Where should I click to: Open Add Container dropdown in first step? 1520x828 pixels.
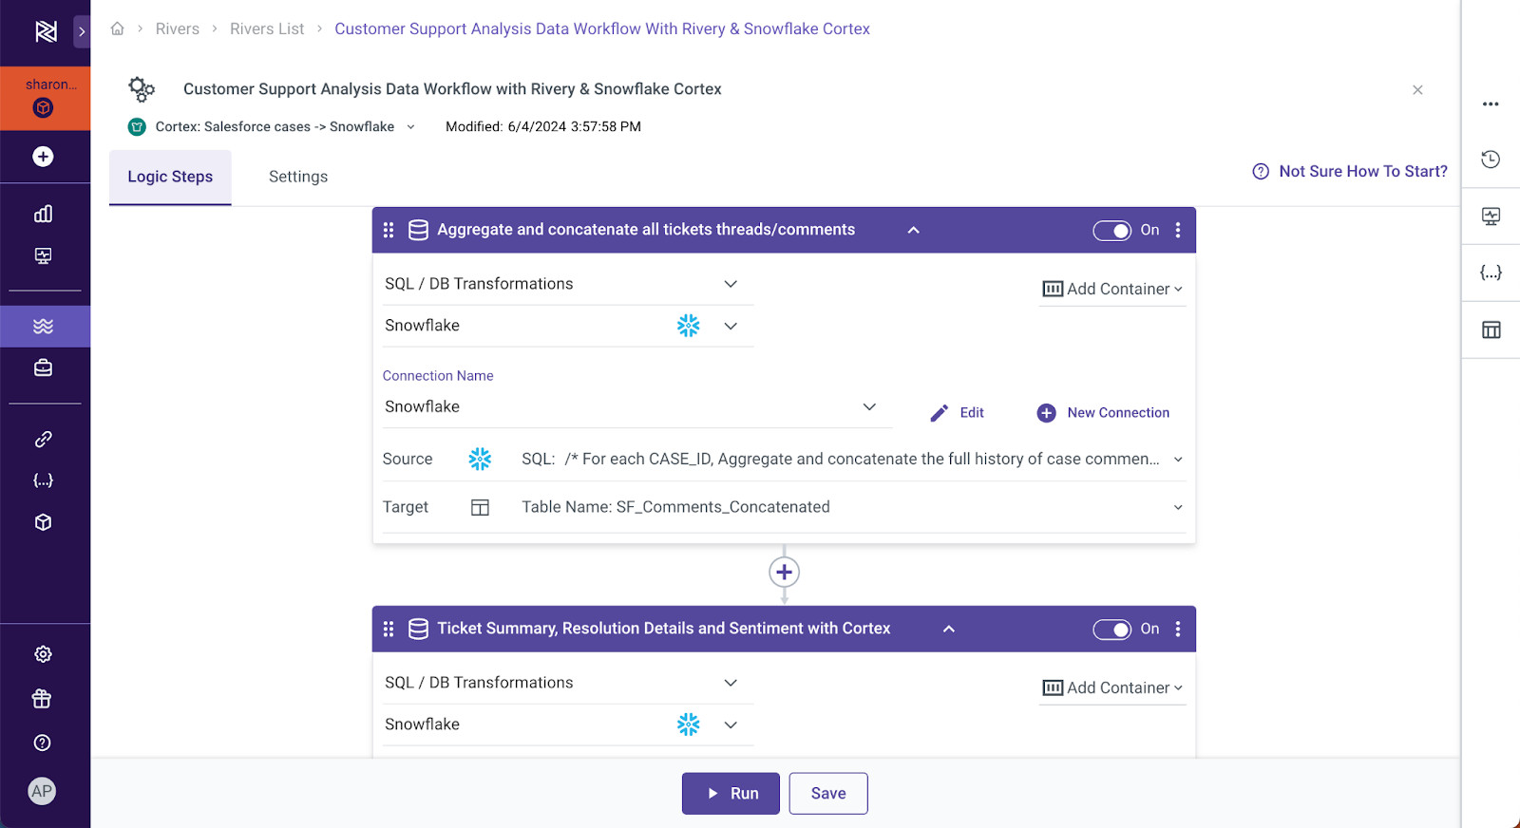tap(1112, 289)
